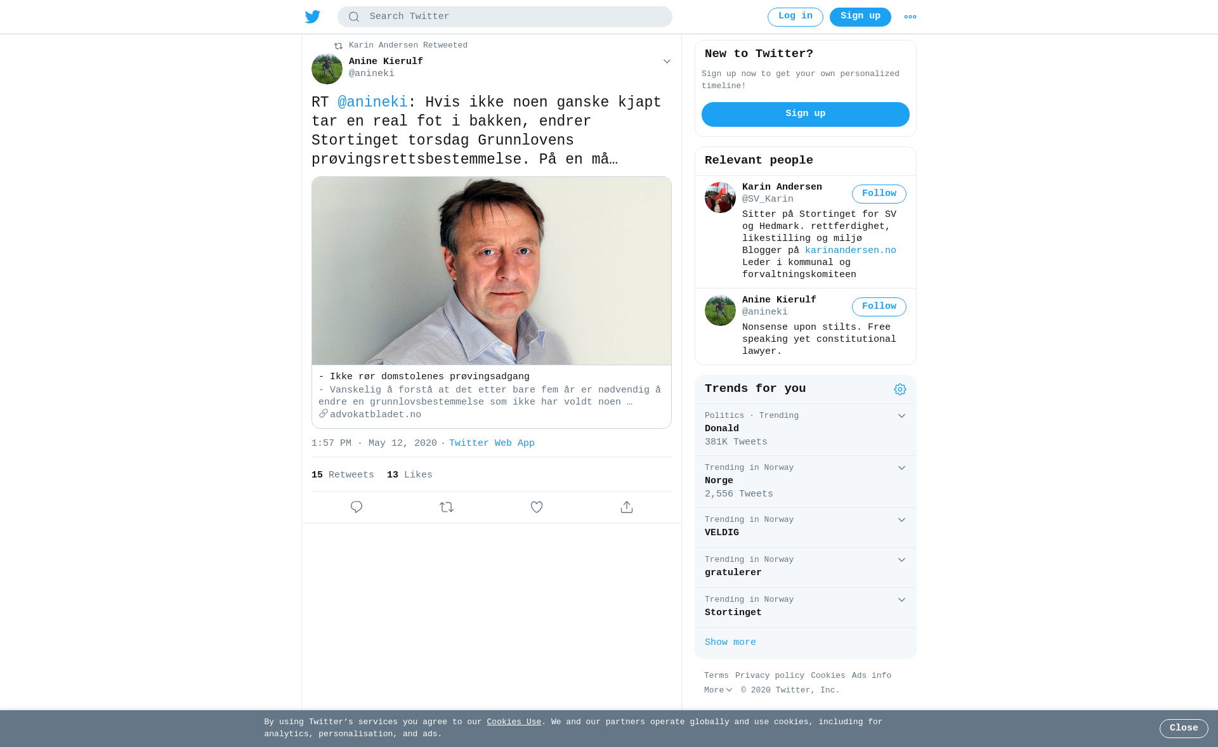Expand options for the Stortinget trend
The height and width of the screenshot is (747, 1218).
pyautogui.click(x=901, y=600)
